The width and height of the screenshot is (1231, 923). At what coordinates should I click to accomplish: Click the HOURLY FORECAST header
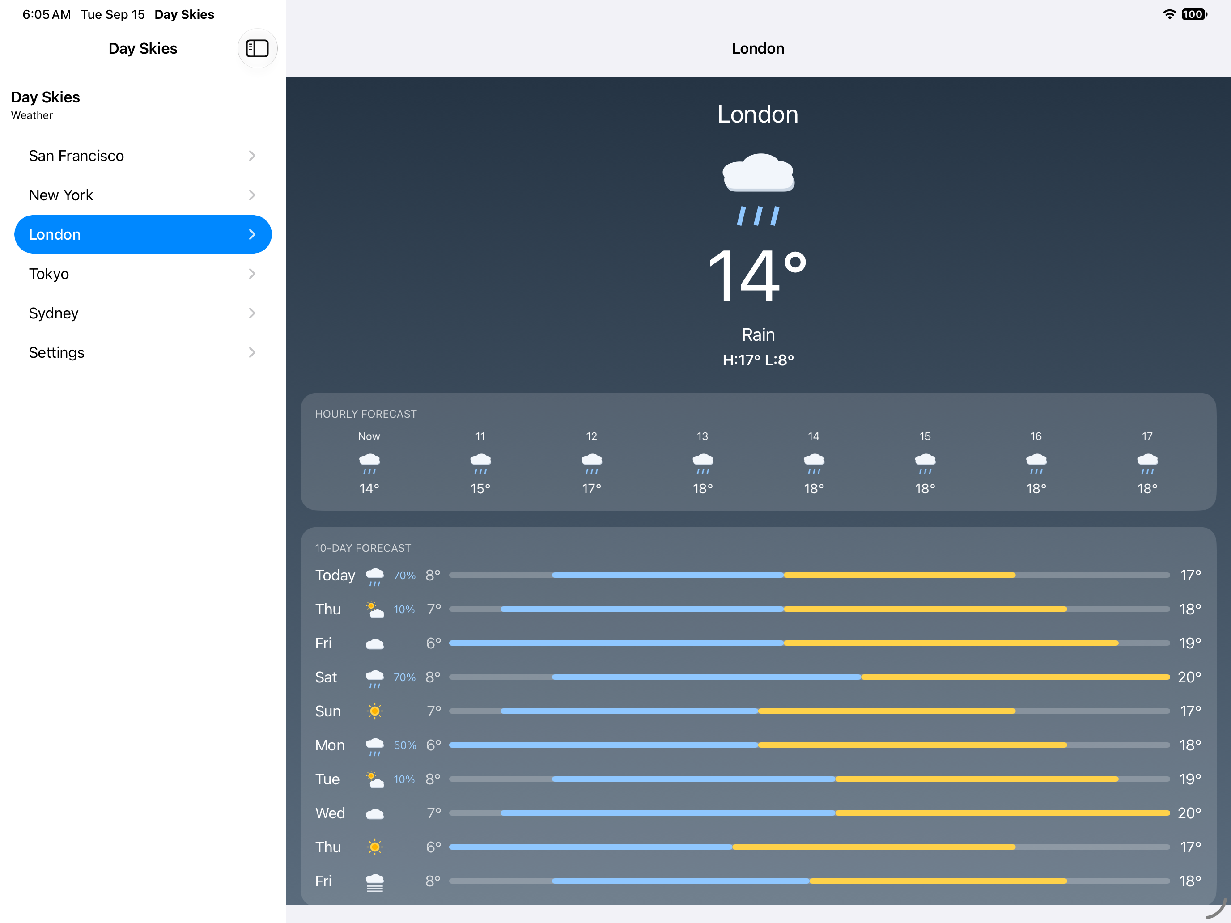click(x=365, y=414)
